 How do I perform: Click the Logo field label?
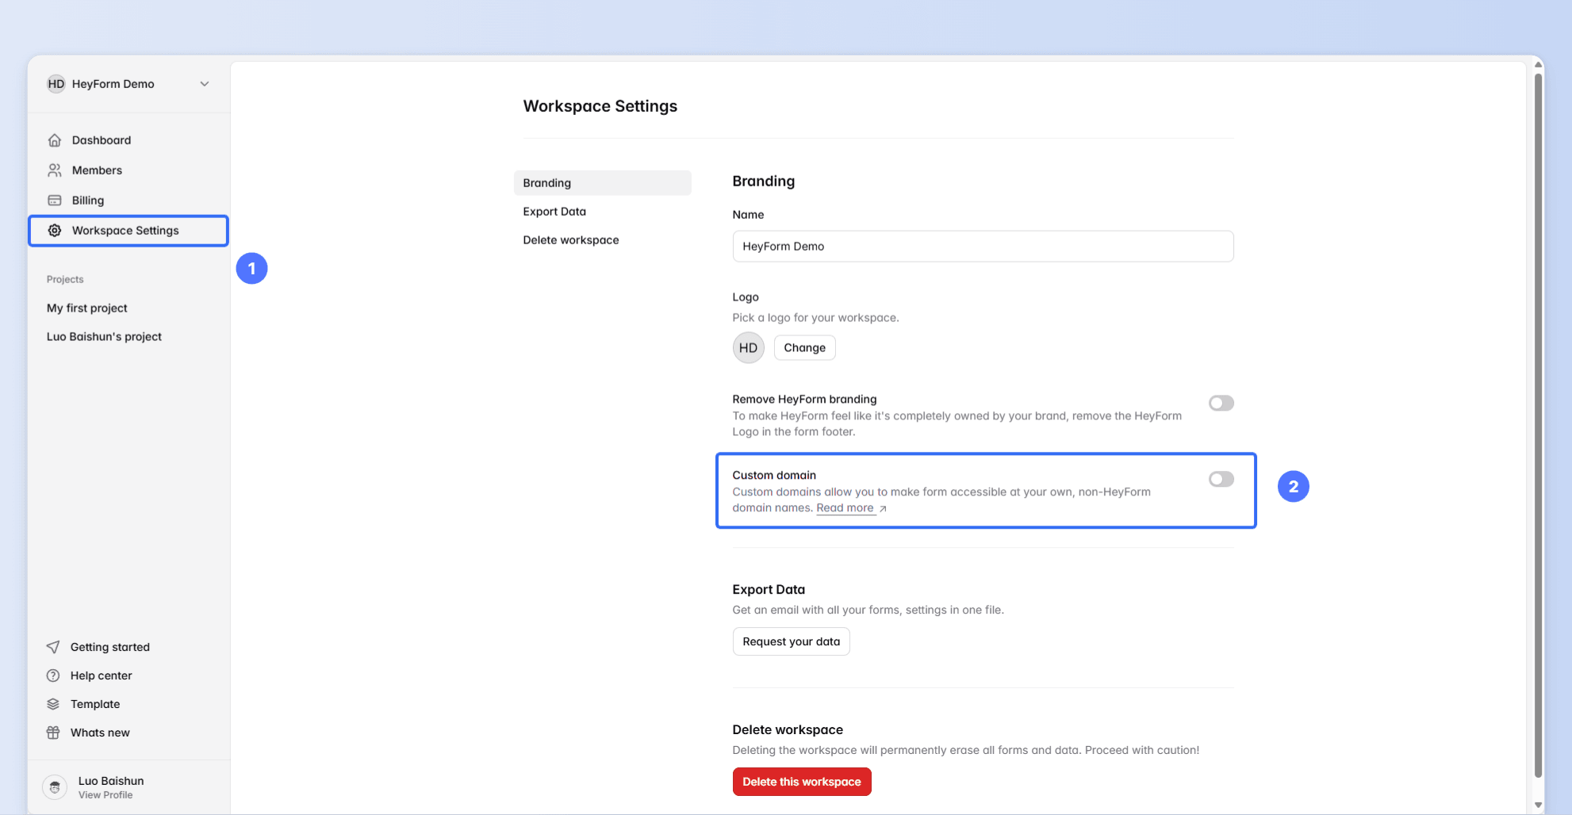point(746,297)
